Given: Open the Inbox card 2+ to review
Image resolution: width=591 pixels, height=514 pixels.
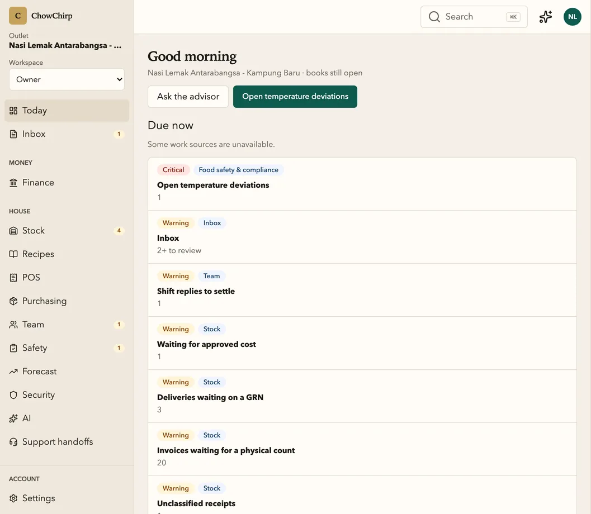Looking at the screenshot, I should [362, 237].
